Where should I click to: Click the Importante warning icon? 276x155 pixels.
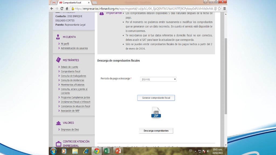[102, 13]
